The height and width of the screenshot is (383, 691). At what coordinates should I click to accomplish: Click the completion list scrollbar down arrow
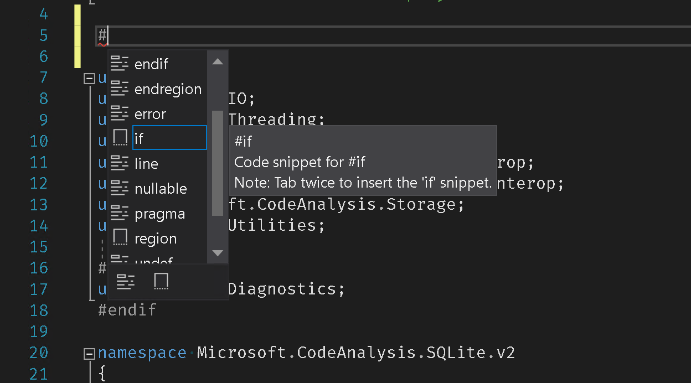(218, 252)
